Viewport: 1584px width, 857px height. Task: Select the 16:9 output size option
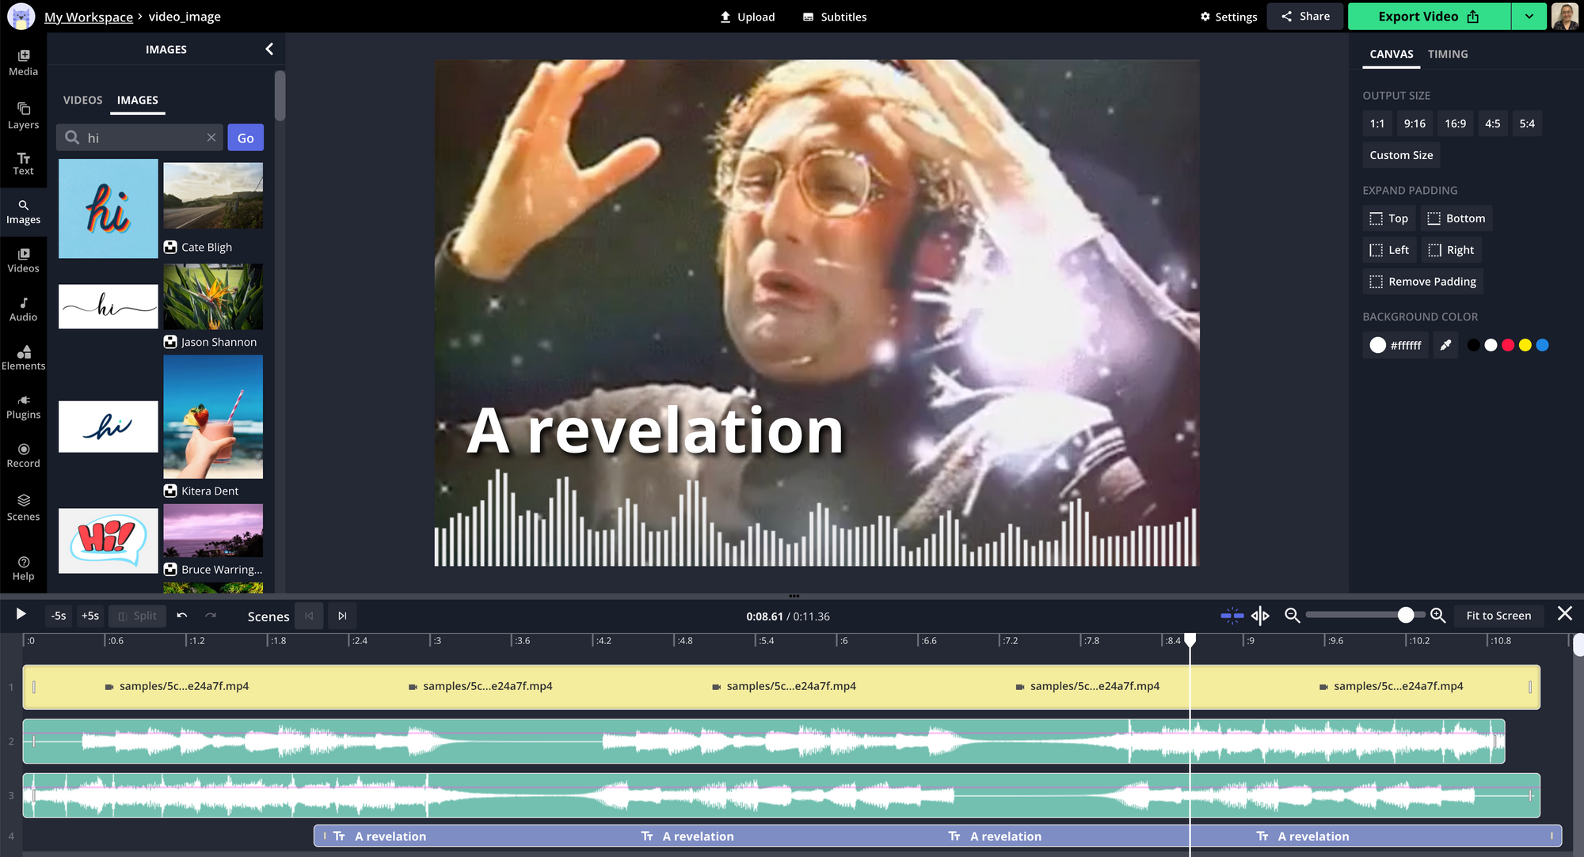pyautogui.click(x=1455, y=123)
